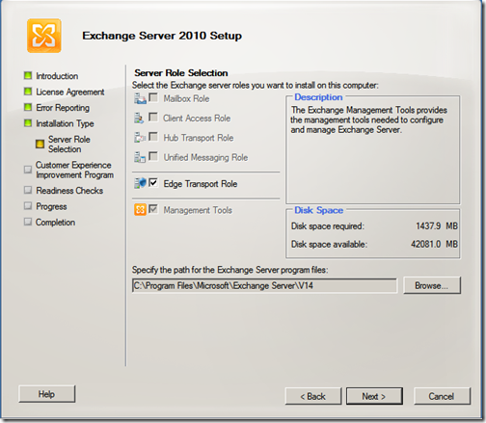Viewport: 486px width, 423px height.
Task: Cancel the Exchange setup
Action: click(x=442, y=396)
